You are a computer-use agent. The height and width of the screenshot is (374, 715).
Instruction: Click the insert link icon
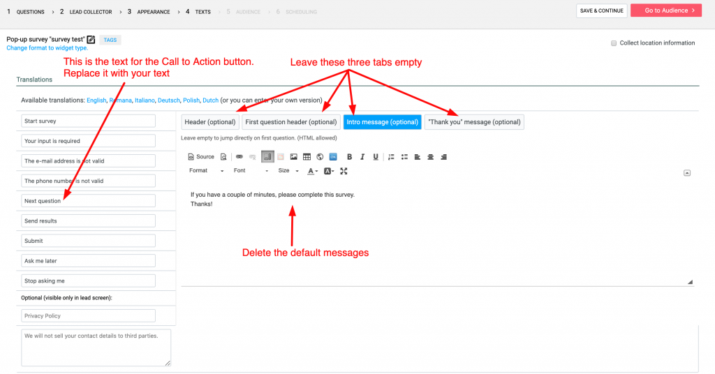click(239, 157)
